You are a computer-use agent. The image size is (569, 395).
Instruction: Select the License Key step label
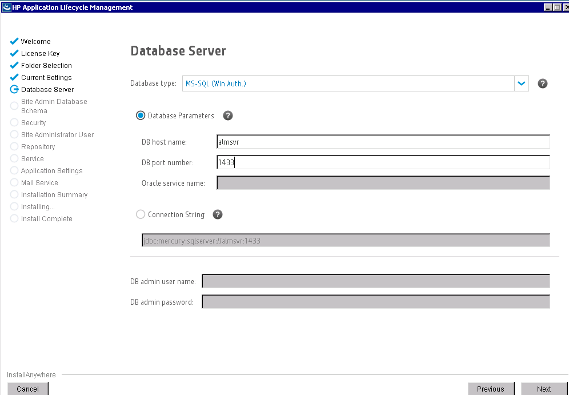pos(41,53)
